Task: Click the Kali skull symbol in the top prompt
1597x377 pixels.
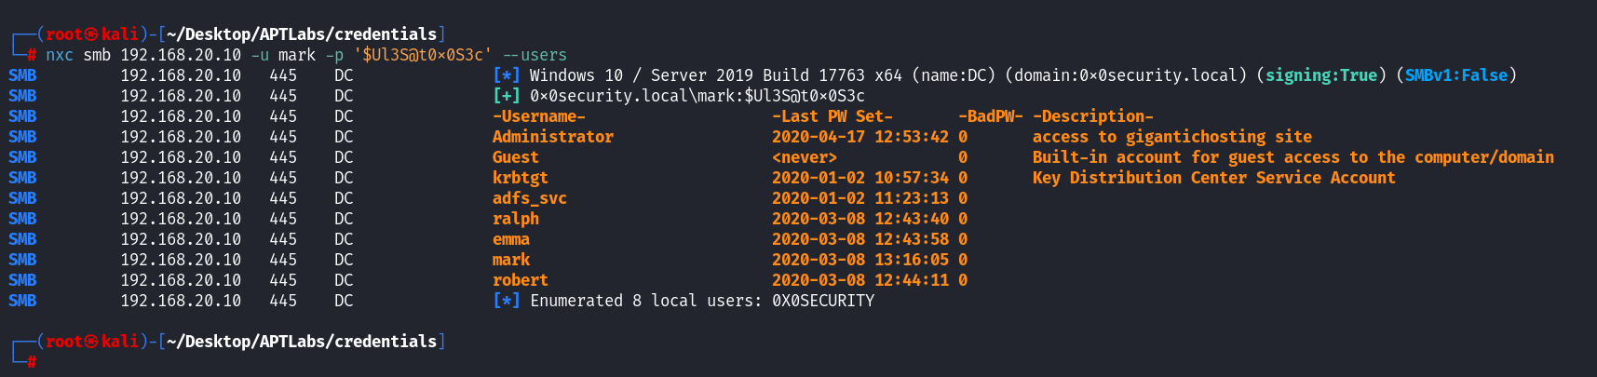Action: click(91, 34)
